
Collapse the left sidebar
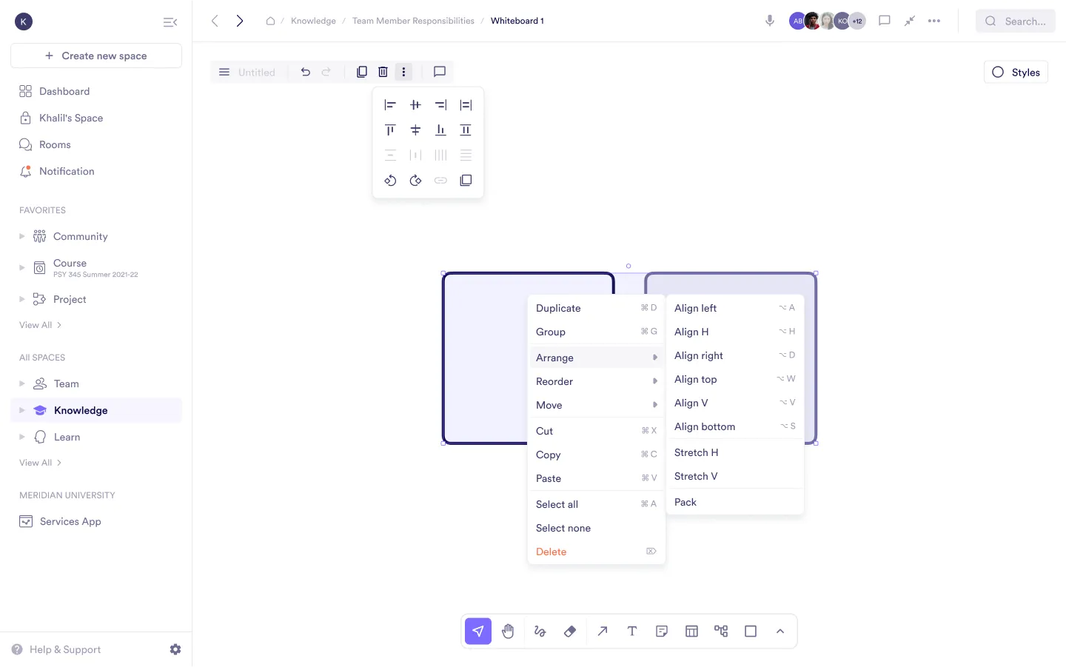[170, 21]
